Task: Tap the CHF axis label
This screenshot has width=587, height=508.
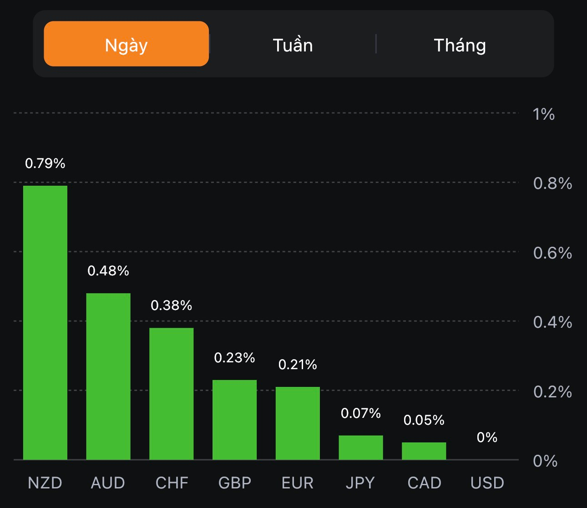Action: pyautogui.click(x=172, y=483)
